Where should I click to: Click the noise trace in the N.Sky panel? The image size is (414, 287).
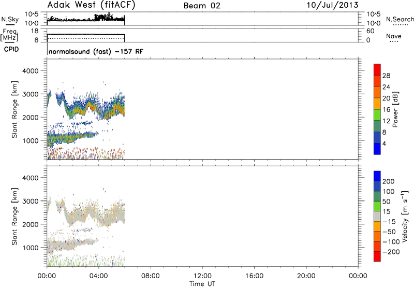(86, 19)
